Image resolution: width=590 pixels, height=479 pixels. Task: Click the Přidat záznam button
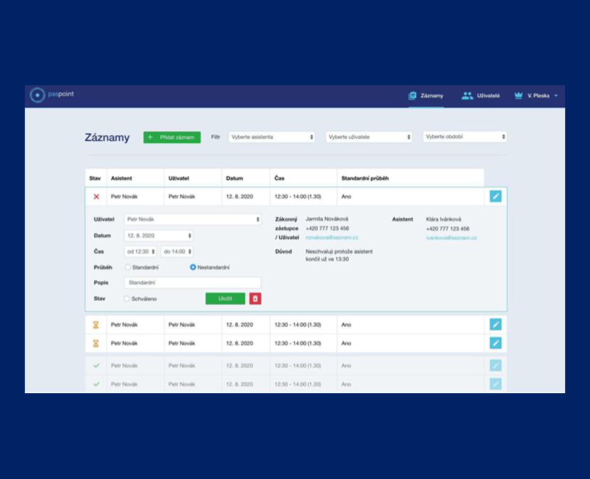tap(172, 137)
